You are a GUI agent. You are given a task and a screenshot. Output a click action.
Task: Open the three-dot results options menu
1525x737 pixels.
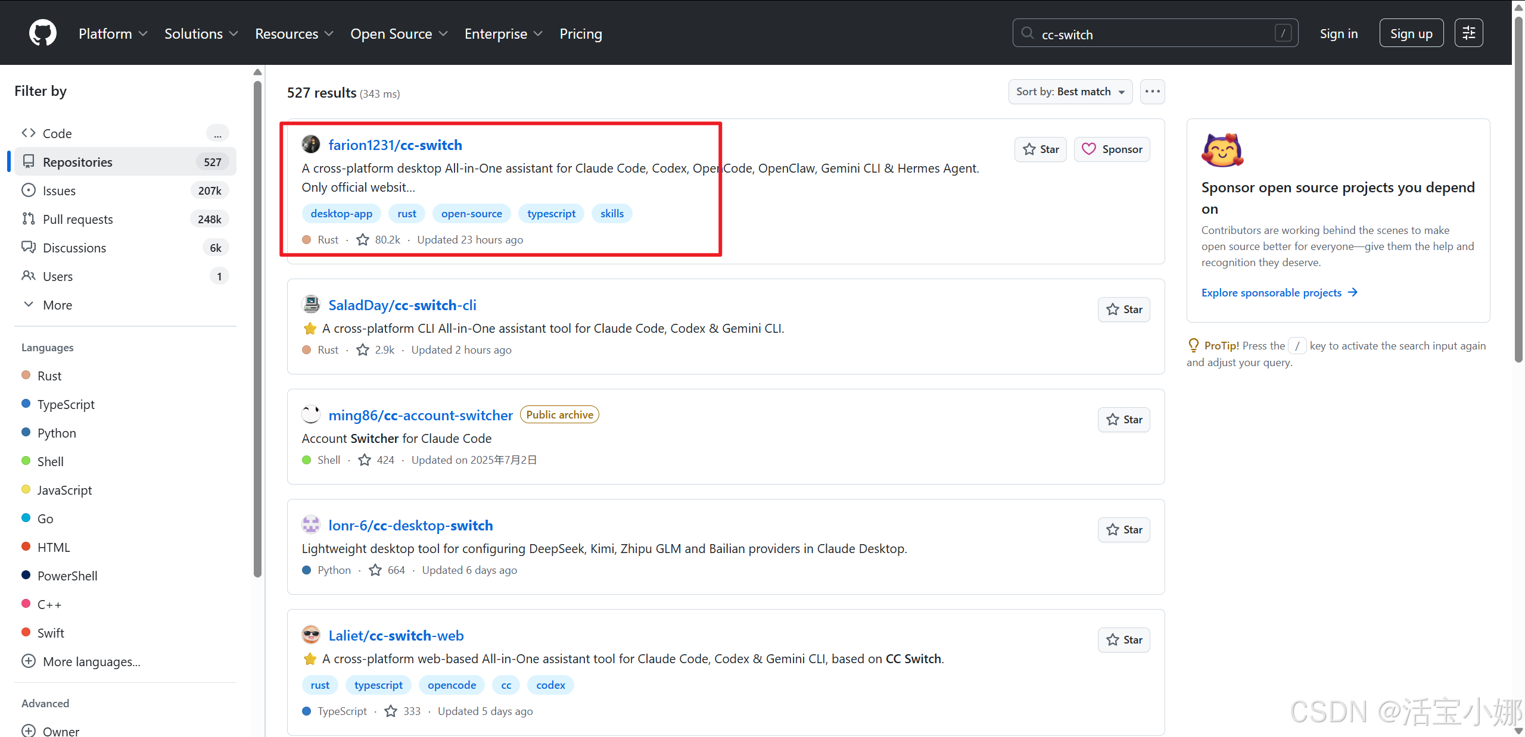point(1153,92)
